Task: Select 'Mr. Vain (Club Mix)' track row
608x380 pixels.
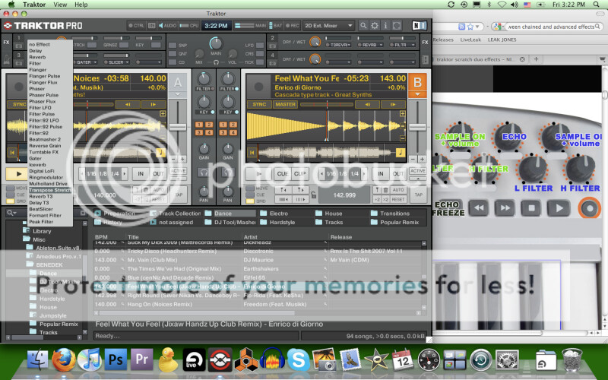Action: (x=259, y=260)
